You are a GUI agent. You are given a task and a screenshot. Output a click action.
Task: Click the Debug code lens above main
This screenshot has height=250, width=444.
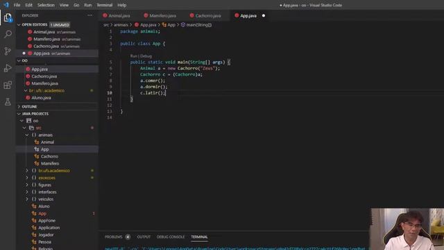coord(146,56)
